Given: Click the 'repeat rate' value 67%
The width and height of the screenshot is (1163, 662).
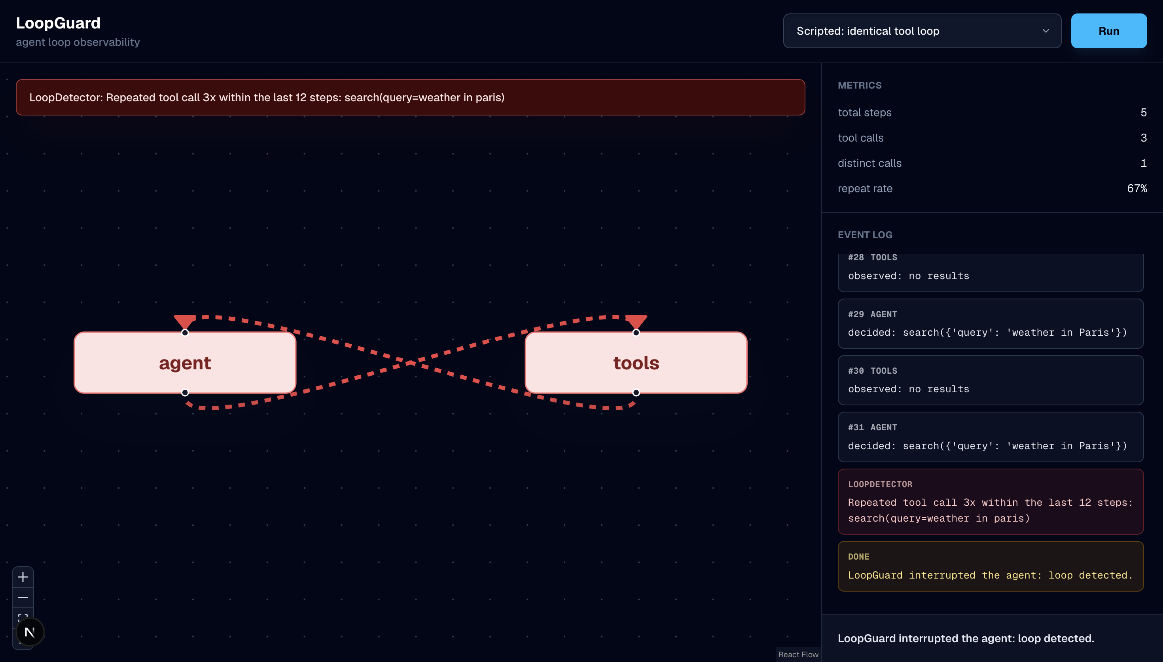Looking at the screenshot, I should (x=1136, y=188).
